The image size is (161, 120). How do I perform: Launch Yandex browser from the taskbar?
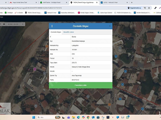(x=113, y=117)
